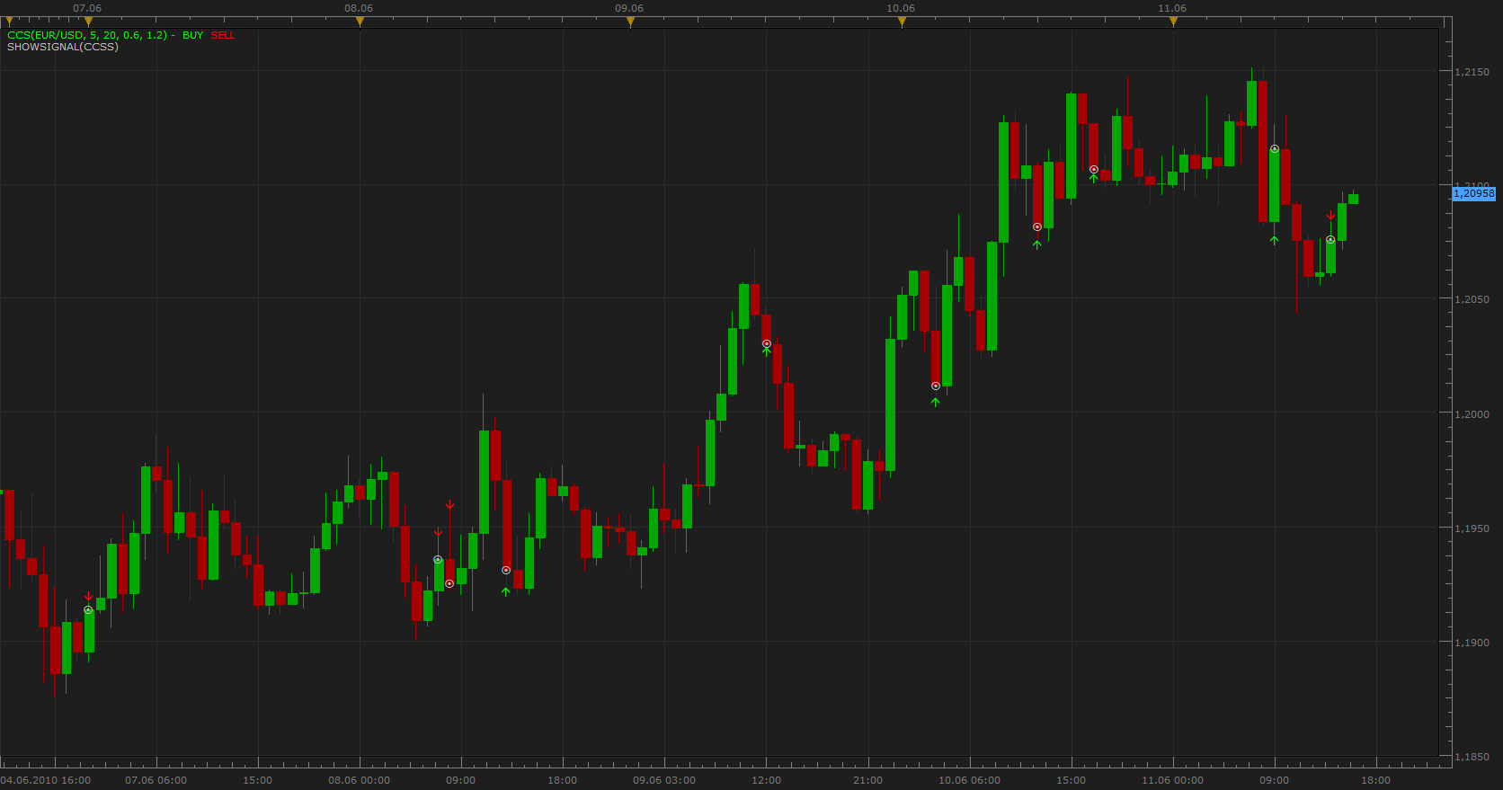Click the 12:00 time axis label

point(766,780)
